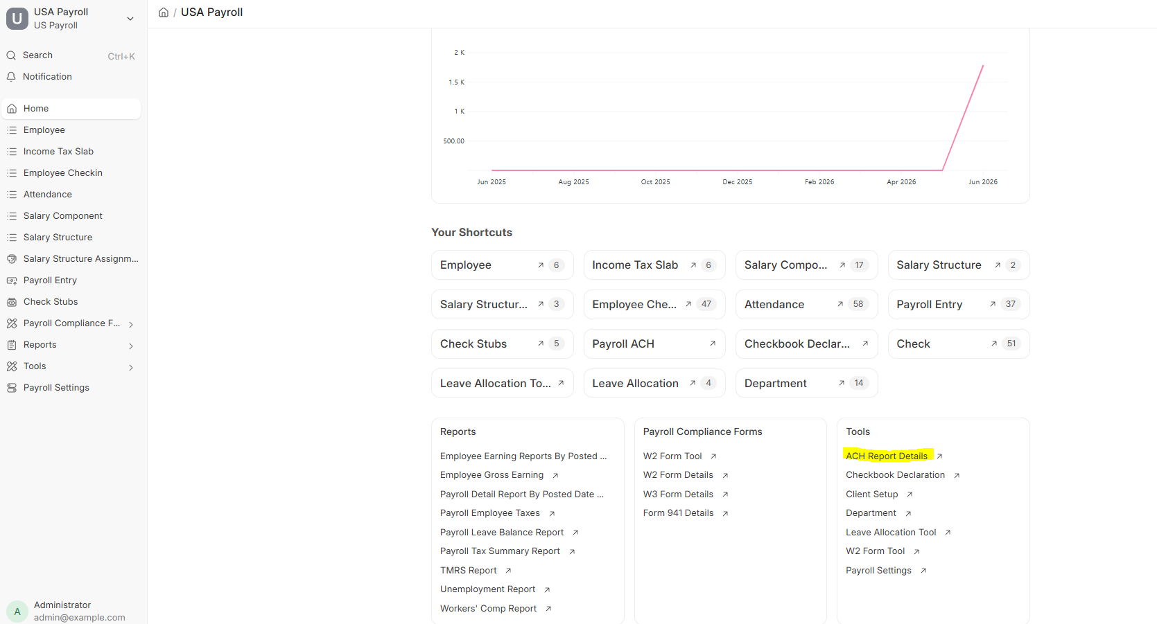This screenshot has height=624, width=1157.
Task: Click the Jun 2026 peak on chart line
Action: click(983, 66)
